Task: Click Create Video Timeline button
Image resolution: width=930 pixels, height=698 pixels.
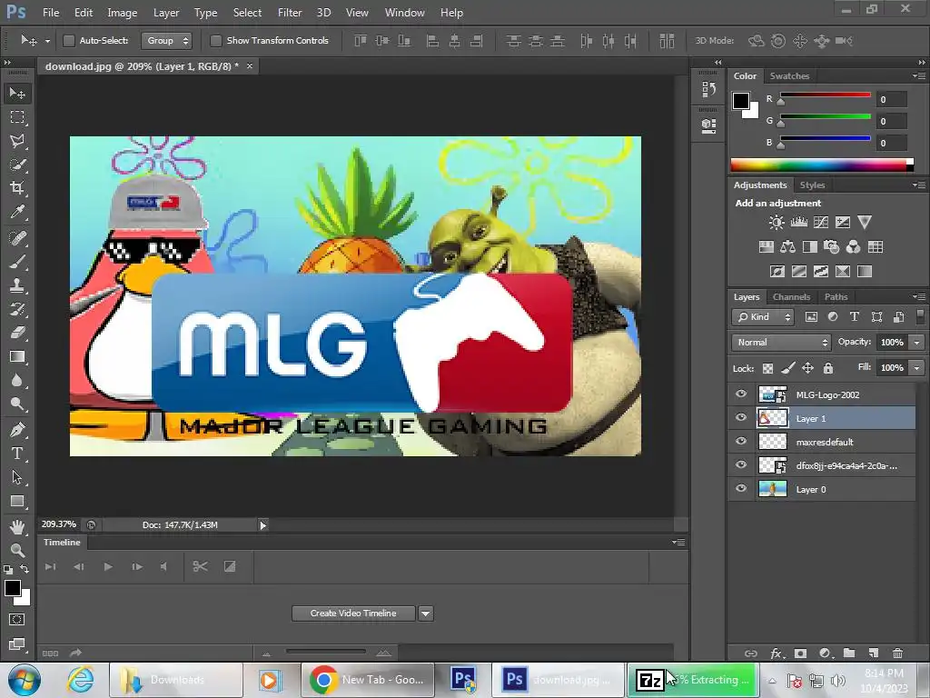Action: pyautogui.click(x=353, y=613)
